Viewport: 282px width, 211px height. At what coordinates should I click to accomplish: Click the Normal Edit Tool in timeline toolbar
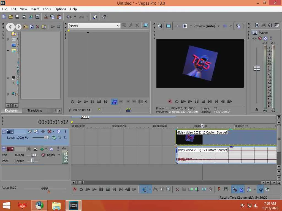pos(144,189)
